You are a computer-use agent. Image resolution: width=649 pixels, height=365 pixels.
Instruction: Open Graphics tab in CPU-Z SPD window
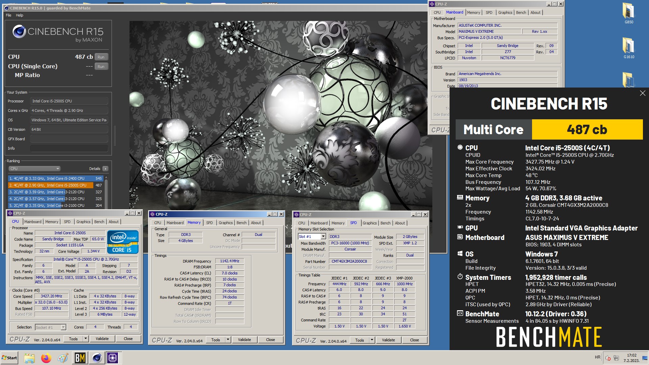(370, 223)
